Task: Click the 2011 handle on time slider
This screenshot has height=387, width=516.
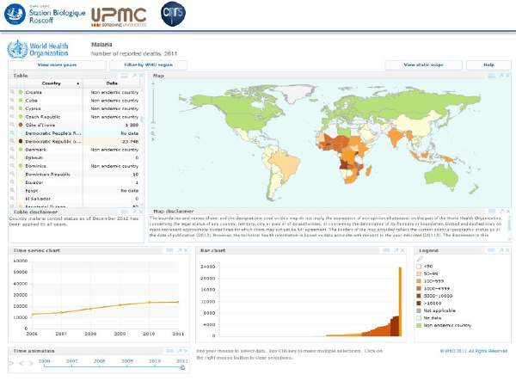Action: [182, 367]
